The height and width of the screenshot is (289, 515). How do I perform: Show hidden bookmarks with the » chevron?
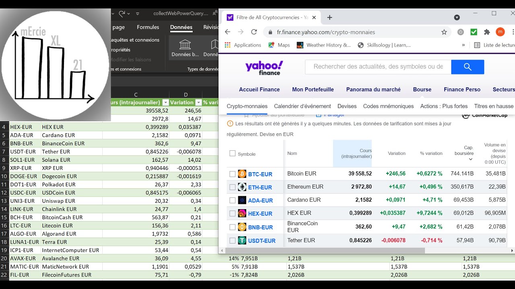pyautogui.click(x=463, y=45)
